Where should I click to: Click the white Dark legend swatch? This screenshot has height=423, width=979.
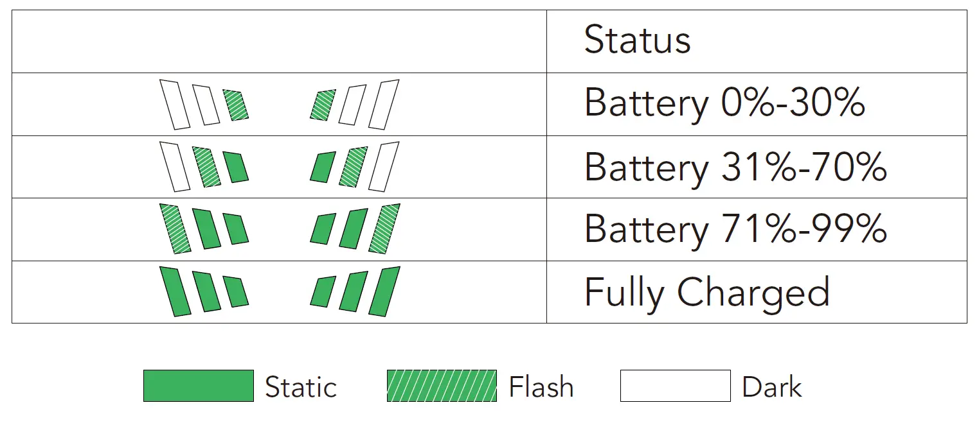tap(675, 386)
